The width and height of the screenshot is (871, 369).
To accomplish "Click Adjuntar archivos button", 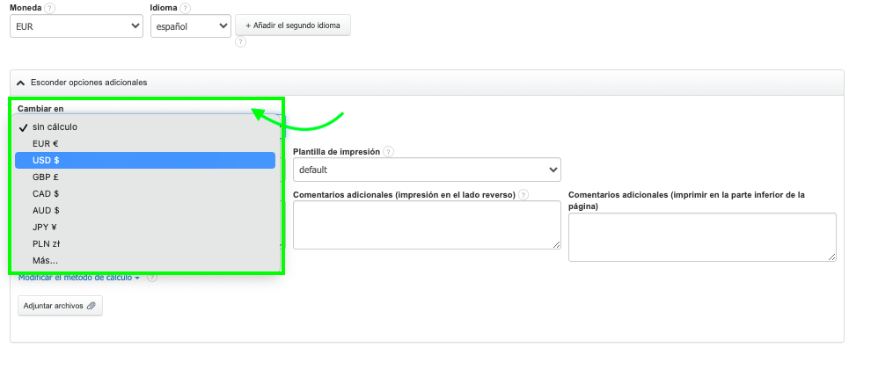I will [x=60, y=306].
